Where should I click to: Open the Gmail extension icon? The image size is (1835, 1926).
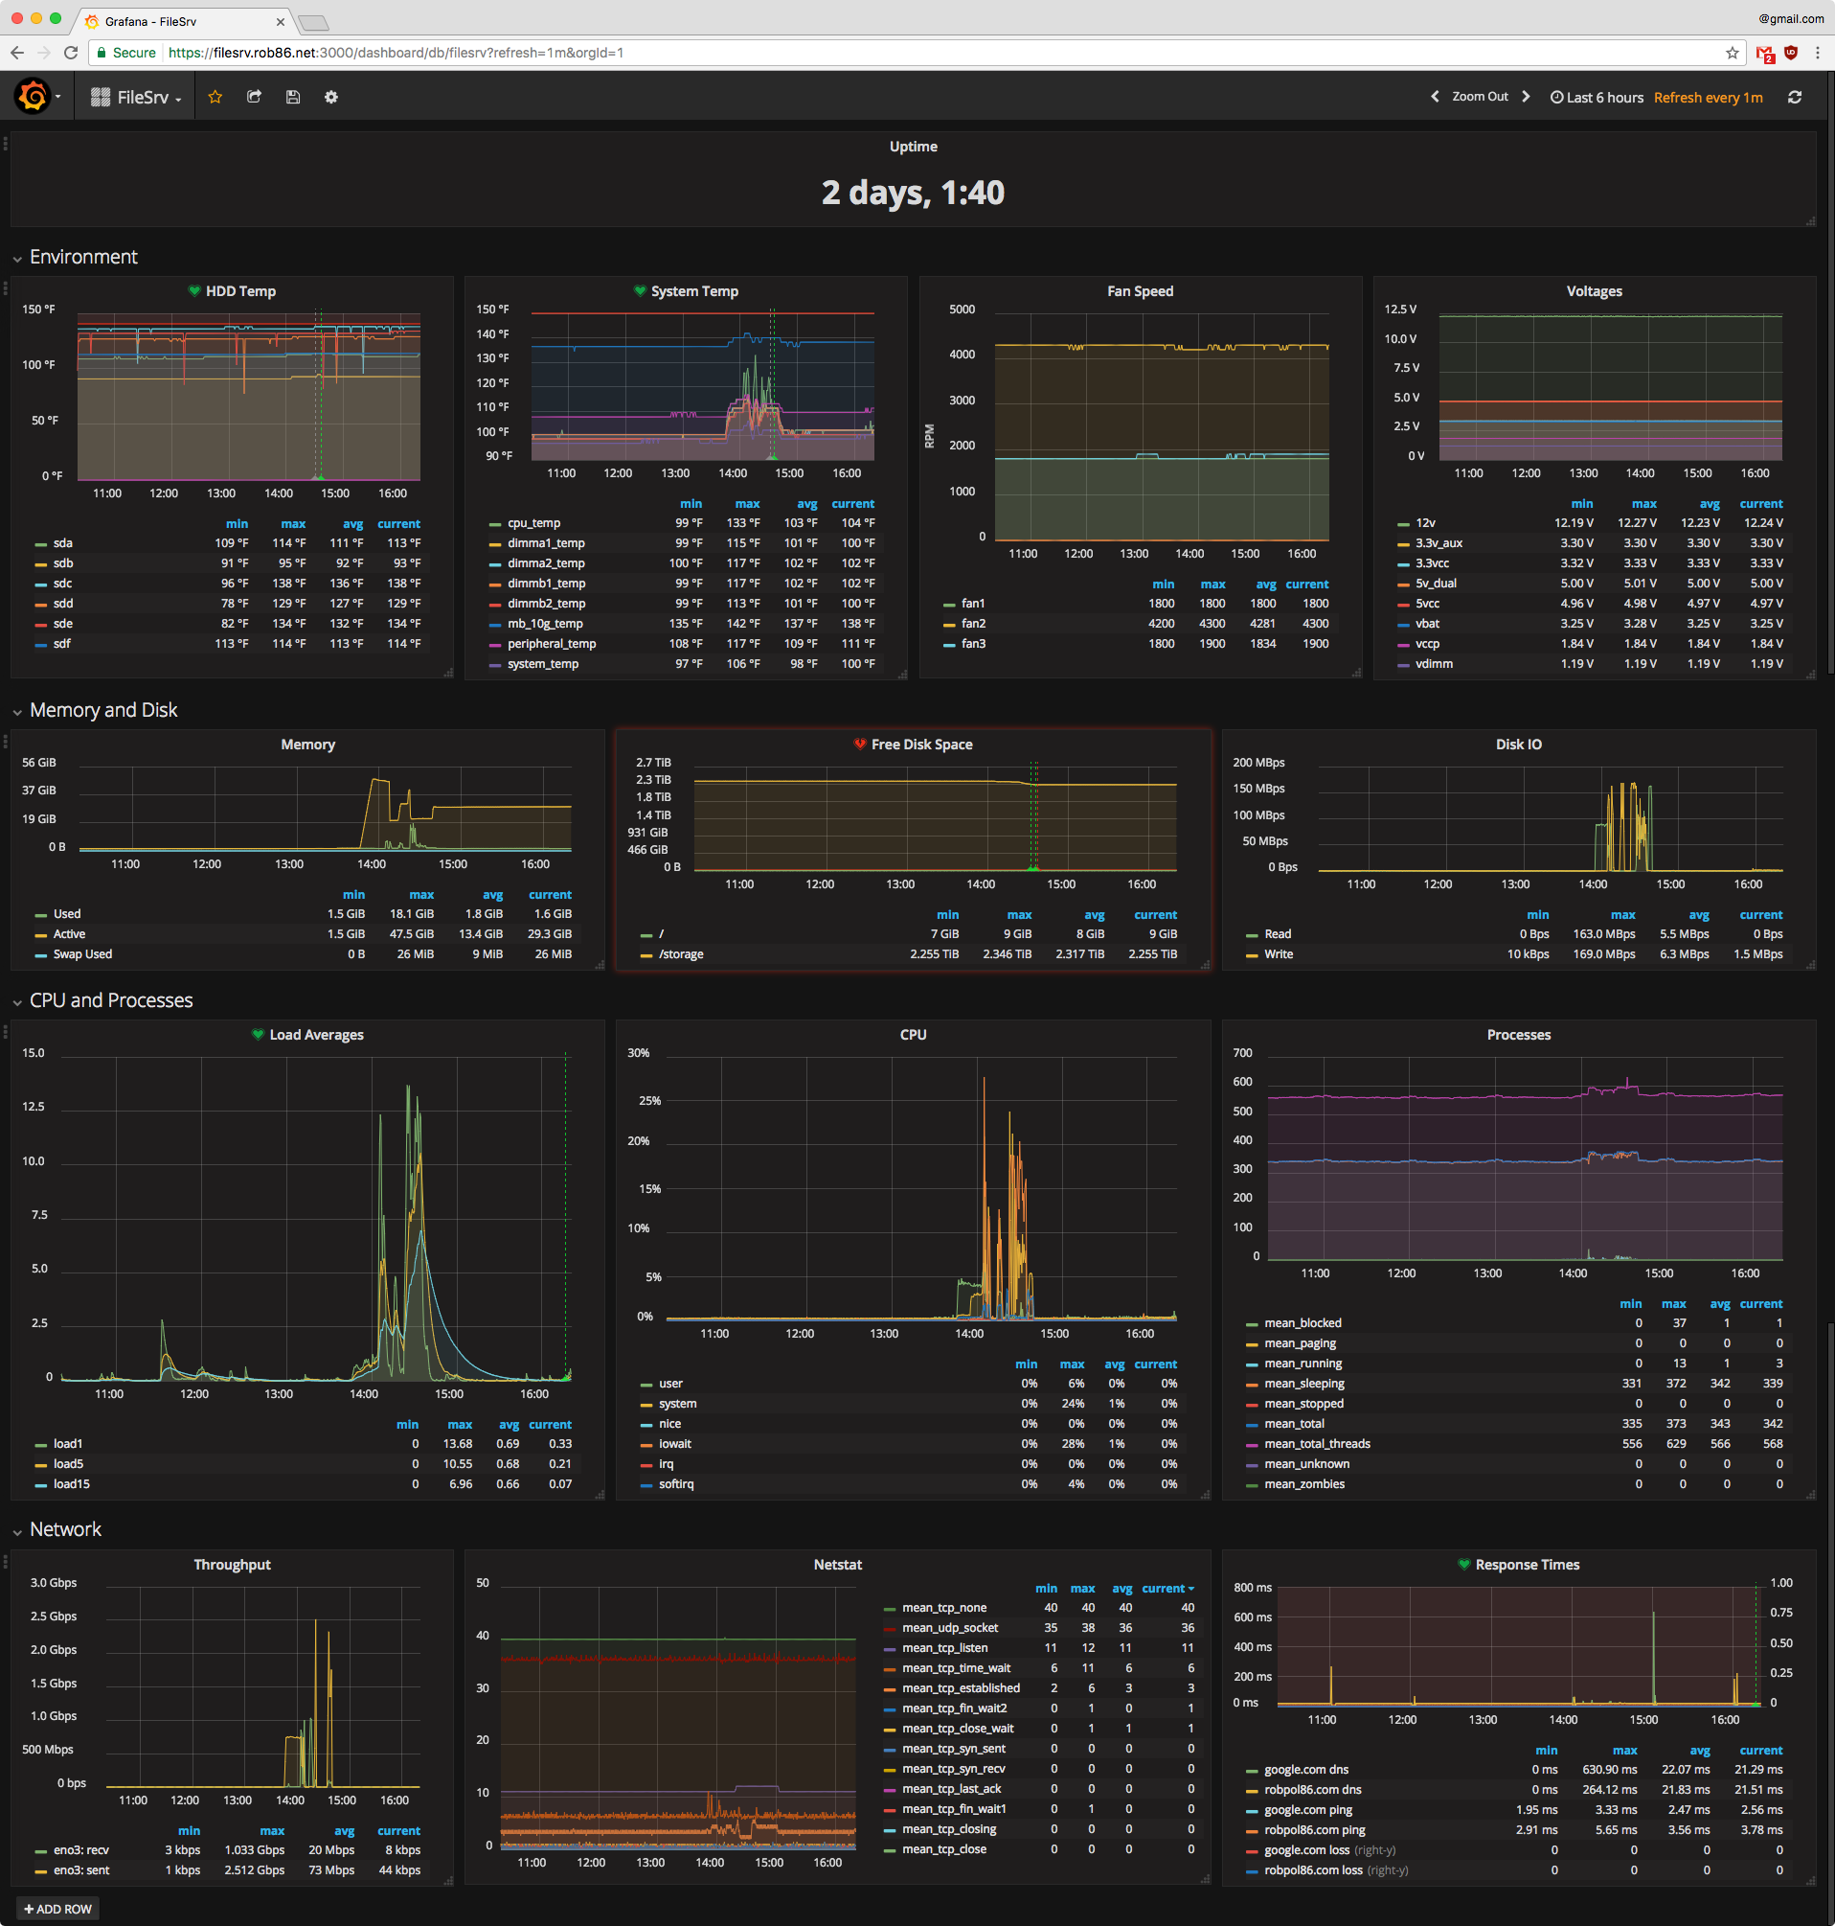(1764, 54)
